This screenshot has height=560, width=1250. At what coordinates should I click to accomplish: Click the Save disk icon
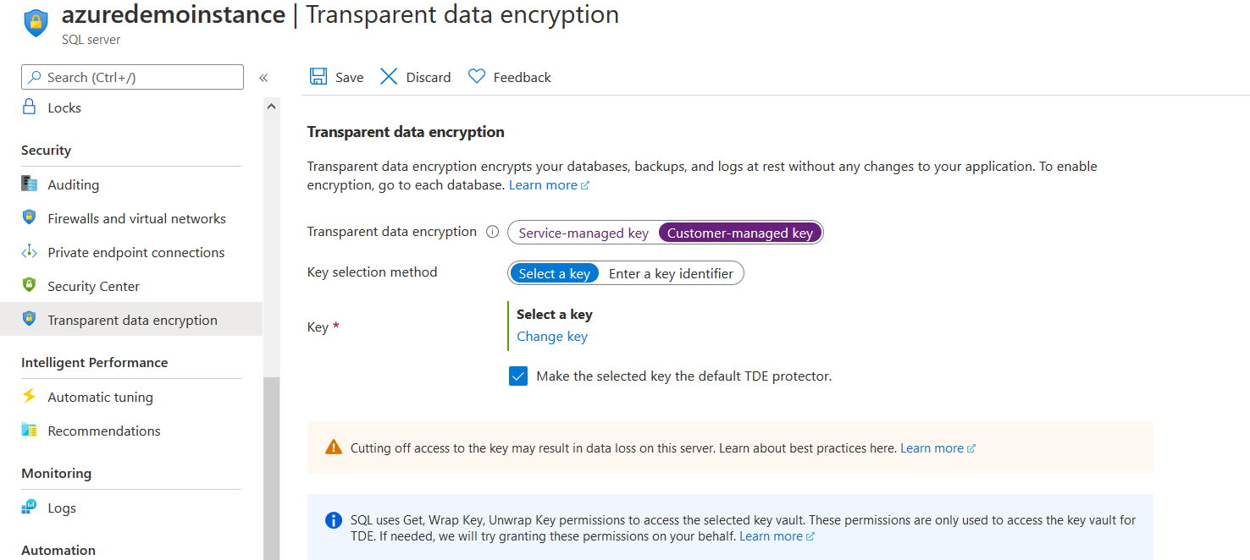click(x=318, y=77)
